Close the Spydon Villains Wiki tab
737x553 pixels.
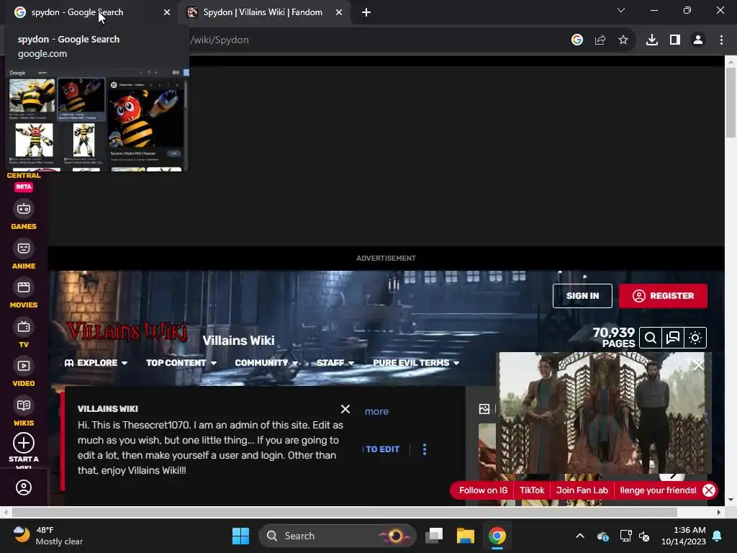pos(339,13)
